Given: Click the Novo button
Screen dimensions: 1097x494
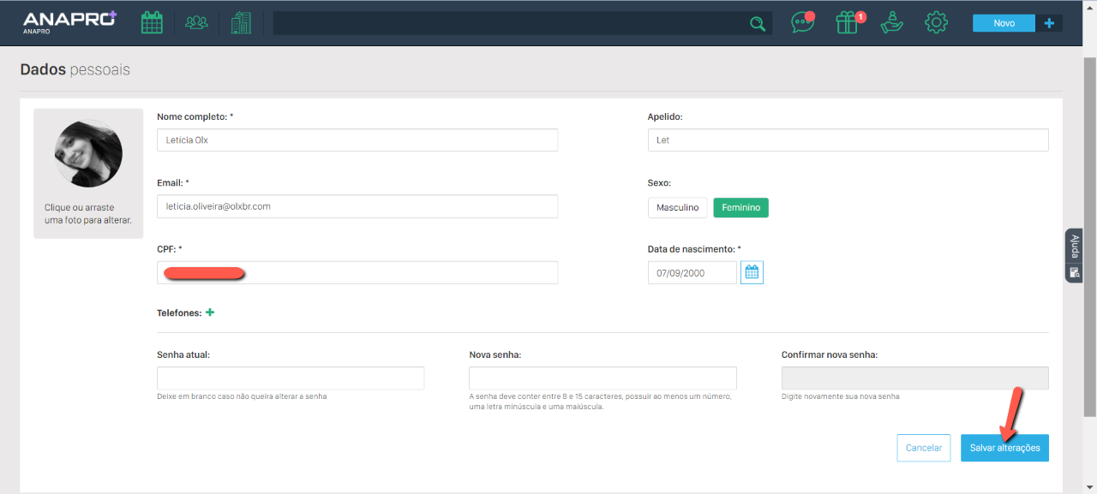Looking at the screenshot, I should 1004,23.
